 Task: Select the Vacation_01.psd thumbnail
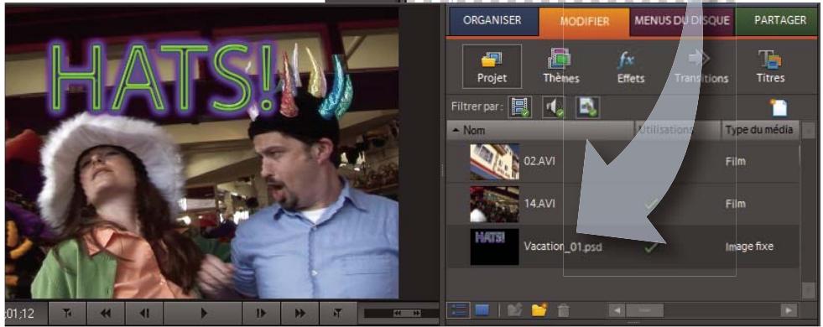click(494, 247)
